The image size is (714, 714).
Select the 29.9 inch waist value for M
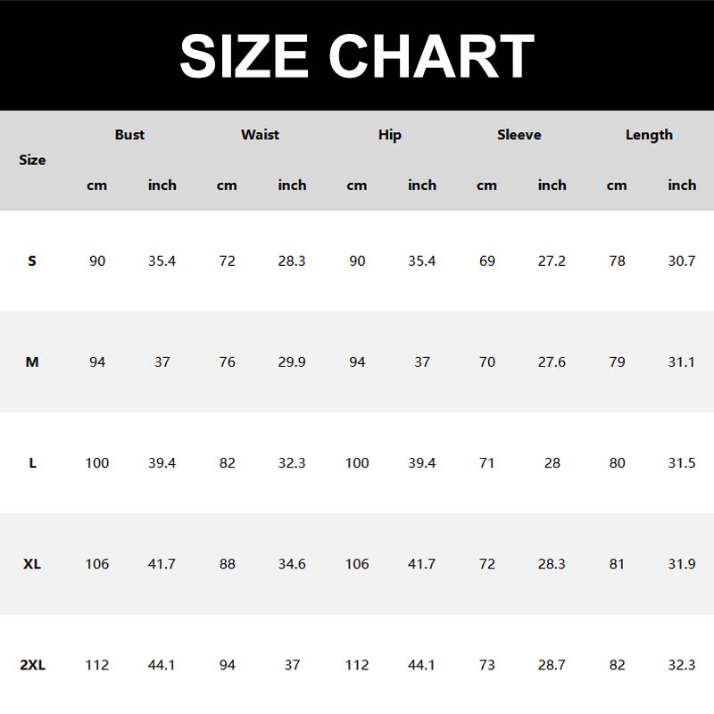point(292,362)
